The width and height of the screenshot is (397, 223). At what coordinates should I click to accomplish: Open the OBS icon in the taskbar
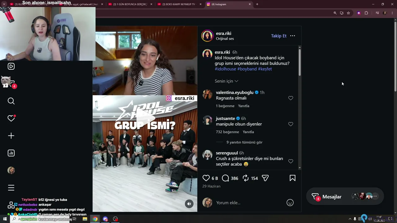coord(116,219)
